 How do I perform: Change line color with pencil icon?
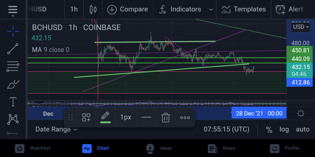pos(105,117)
